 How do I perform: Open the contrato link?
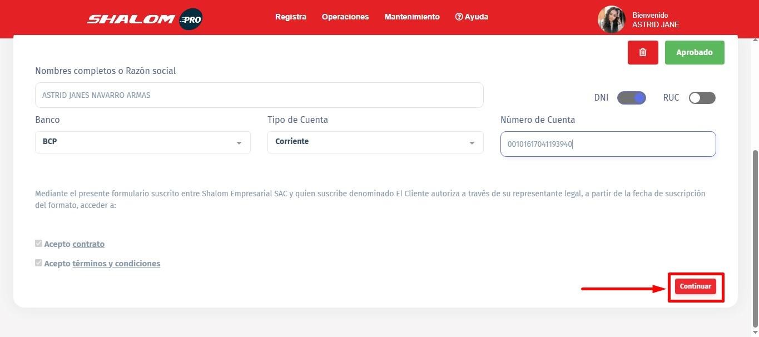(x=88, y=244)
